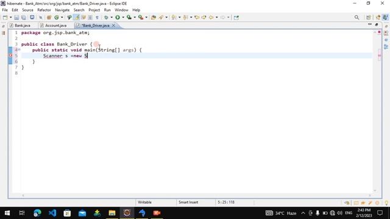Open the File menu

pos(5,10)
